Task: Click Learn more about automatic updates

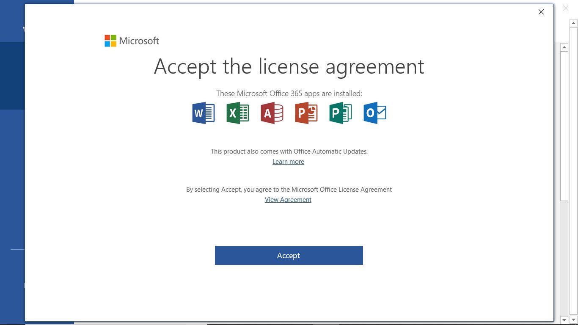Action: point(288,161)
